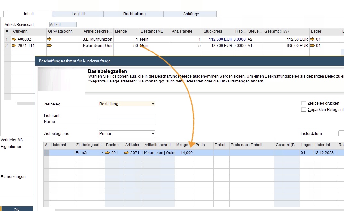Image resolution: width=344 pixels, height=211 pixels.
Task: Click GP-Katalognr. link arrow in row 2
Action: click(x=49, y=46)
